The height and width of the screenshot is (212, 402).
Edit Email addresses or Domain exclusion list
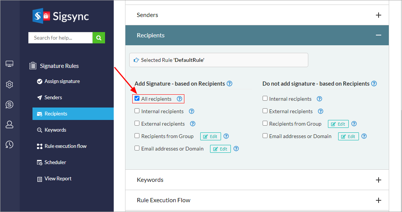pos(348,137)
